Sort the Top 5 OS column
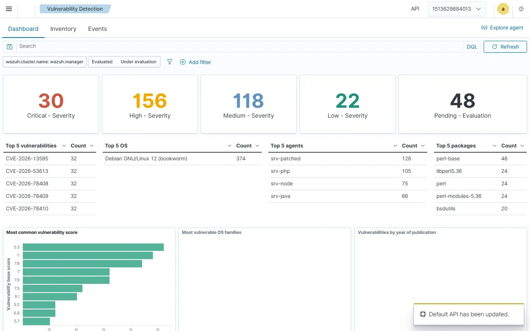Viewport: 530px width, 331px height. pyautogui.click(x=168, y=146)
